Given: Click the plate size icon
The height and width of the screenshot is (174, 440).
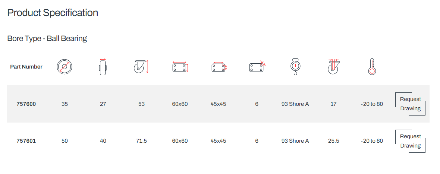Looking at the screenshot, I should tap(180, 67).
